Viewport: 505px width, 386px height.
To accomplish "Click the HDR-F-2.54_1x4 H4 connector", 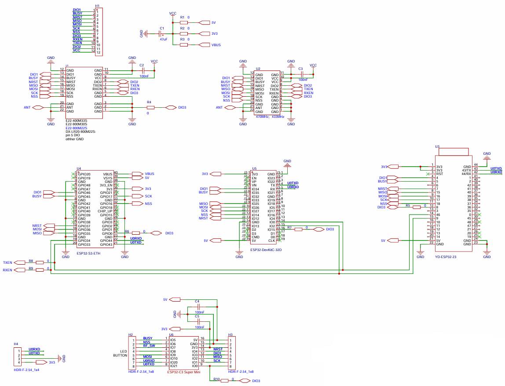I will pos(18,357).
